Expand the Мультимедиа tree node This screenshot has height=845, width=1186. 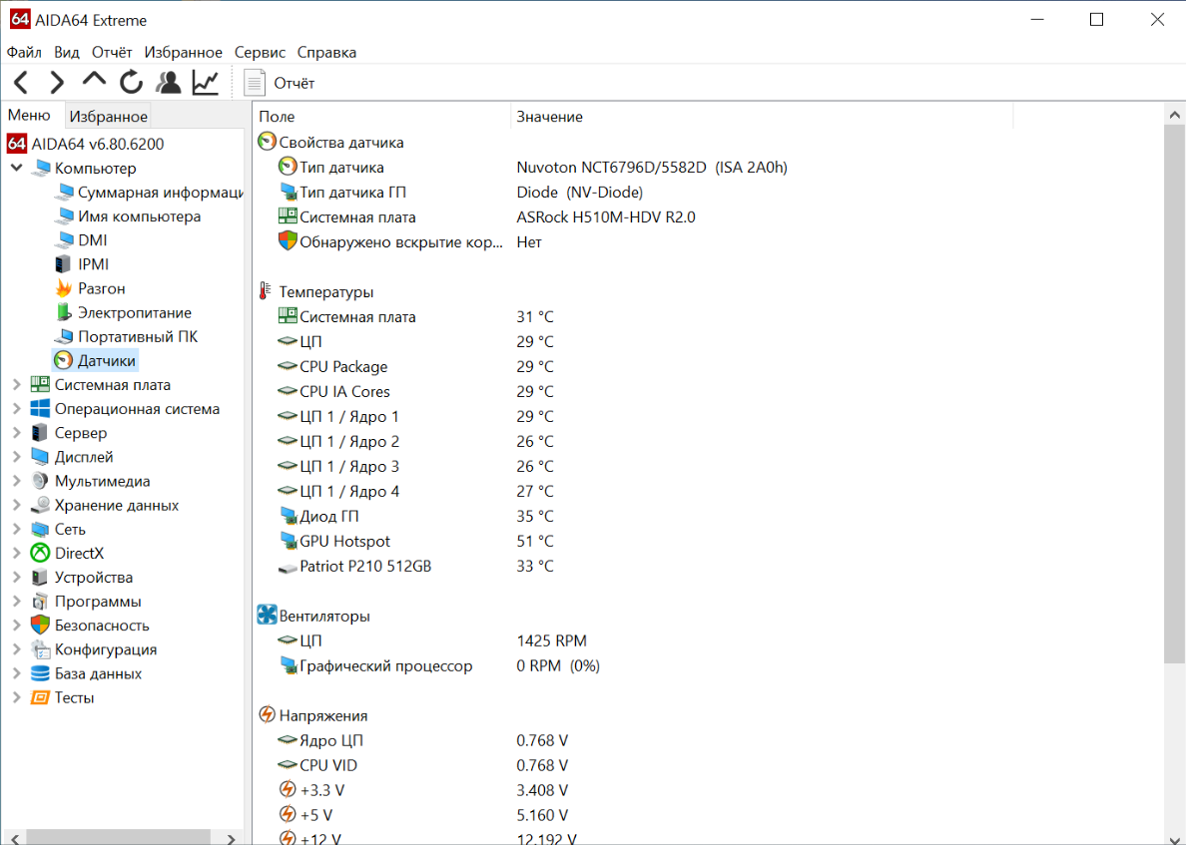point(16,482)
